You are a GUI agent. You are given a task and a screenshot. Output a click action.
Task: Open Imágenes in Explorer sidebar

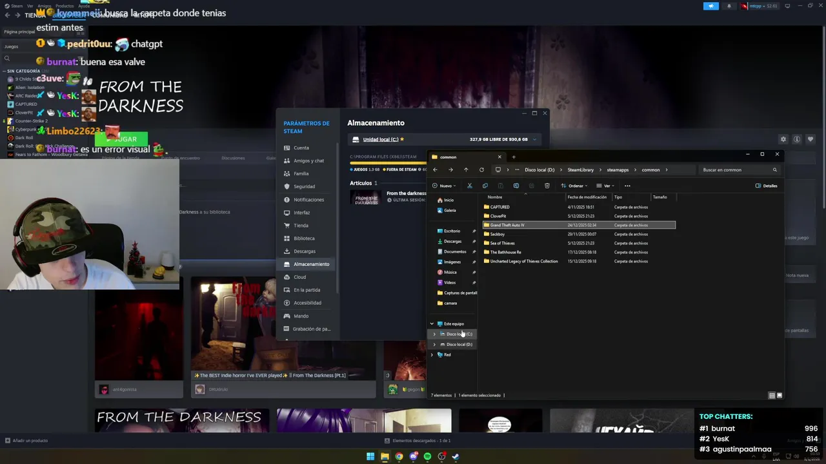pos(454,262)
